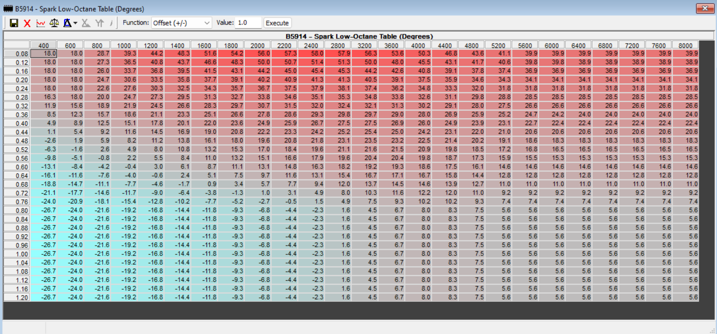Viewport: 717px width, 334px height.
Task: Select the 1200 column header
Action: tap(150, 45)
